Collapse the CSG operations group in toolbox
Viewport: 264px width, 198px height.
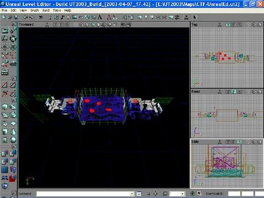(14, 146)
